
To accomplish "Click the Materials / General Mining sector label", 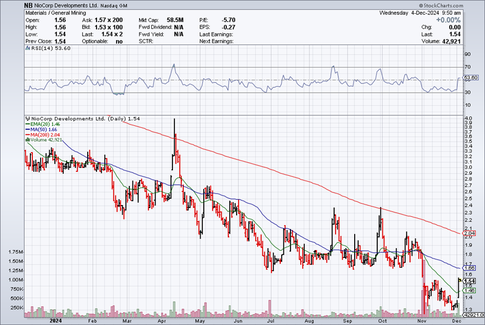I will coord(55,13).
